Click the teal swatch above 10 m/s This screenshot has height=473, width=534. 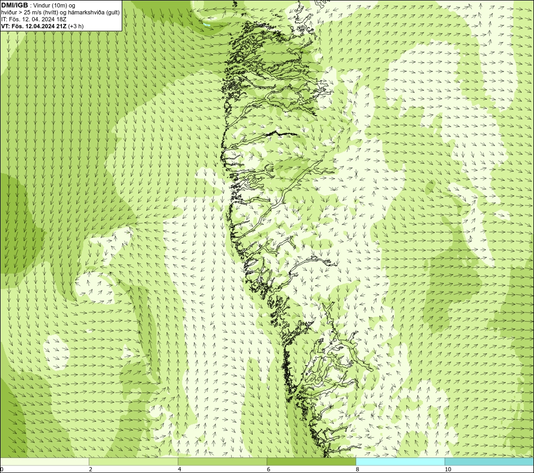tap(489, 461)
